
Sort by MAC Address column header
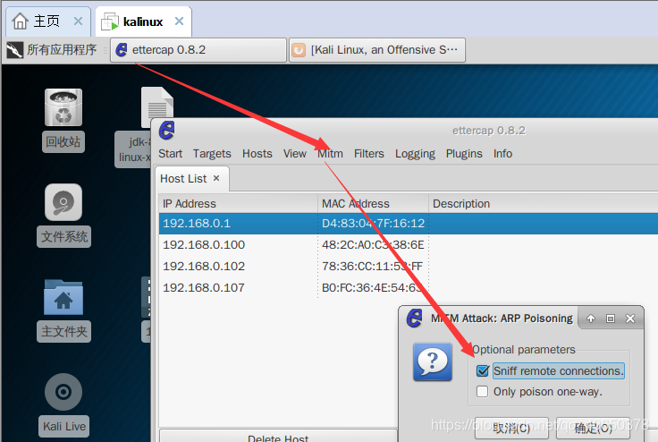[373, 204]
